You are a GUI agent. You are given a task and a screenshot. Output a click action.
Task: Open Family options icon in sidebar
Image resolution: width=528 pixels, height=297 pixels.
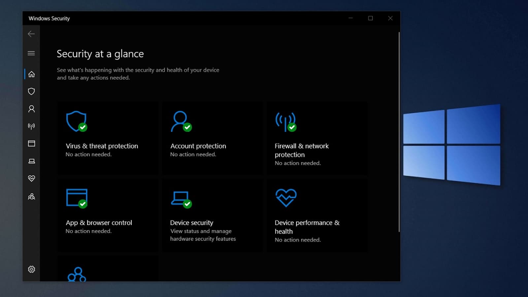click(x=31, y=197)
